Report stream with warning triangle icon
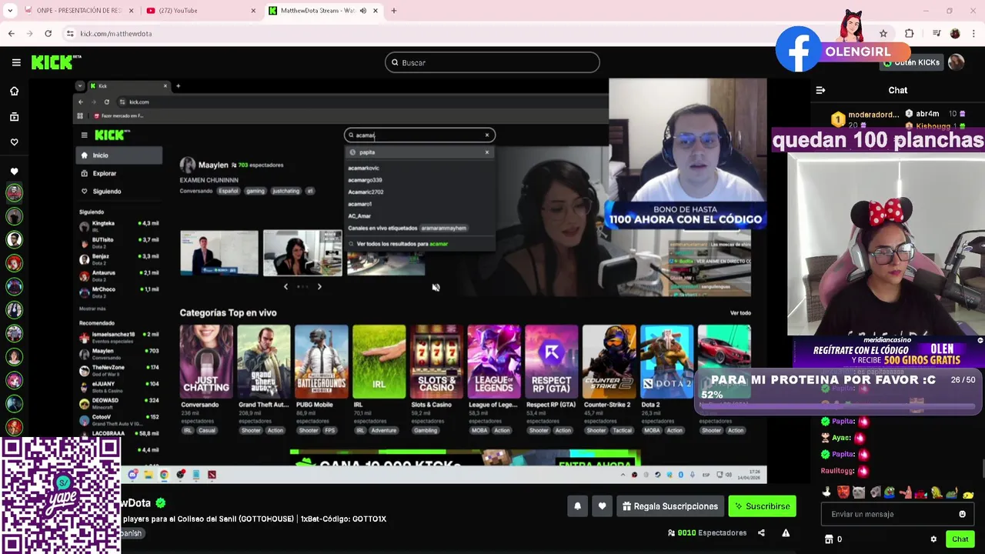Image resolution: width=985 pixels, height=554 pixels. coord(786,532)
